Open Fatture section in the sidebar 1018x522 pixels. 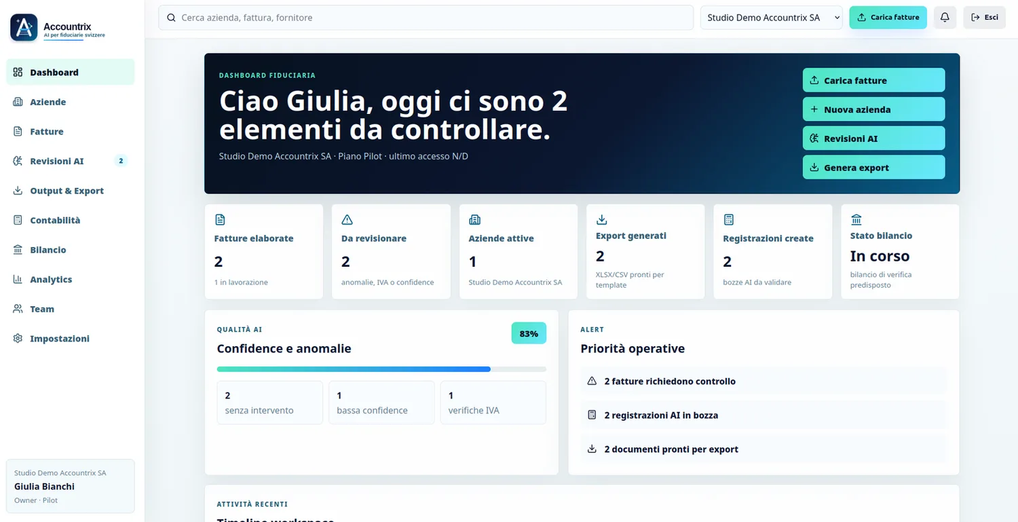tap(71, 132)
